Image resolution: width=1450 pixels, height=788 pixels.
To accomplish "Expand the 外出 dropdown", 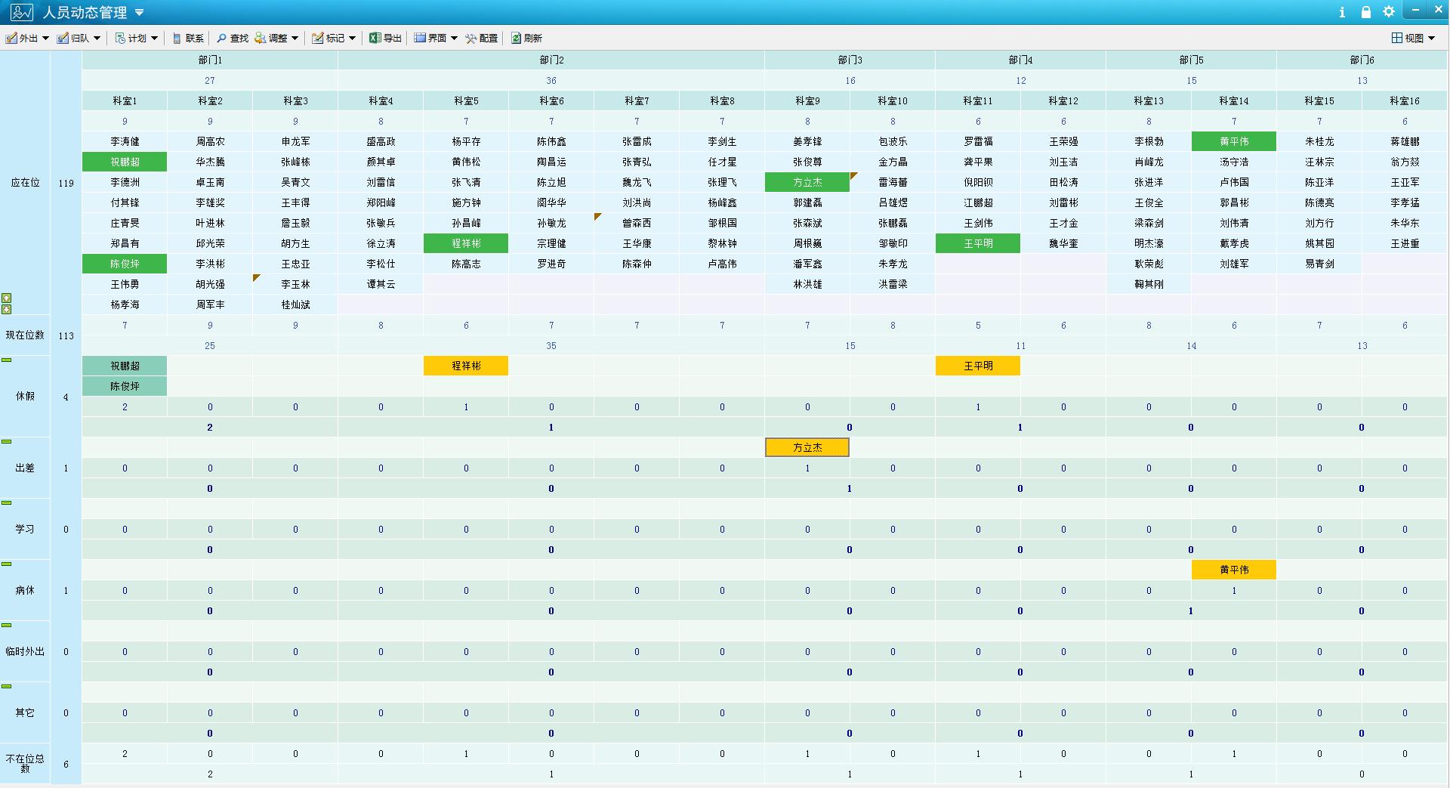I will click(45, 38).
